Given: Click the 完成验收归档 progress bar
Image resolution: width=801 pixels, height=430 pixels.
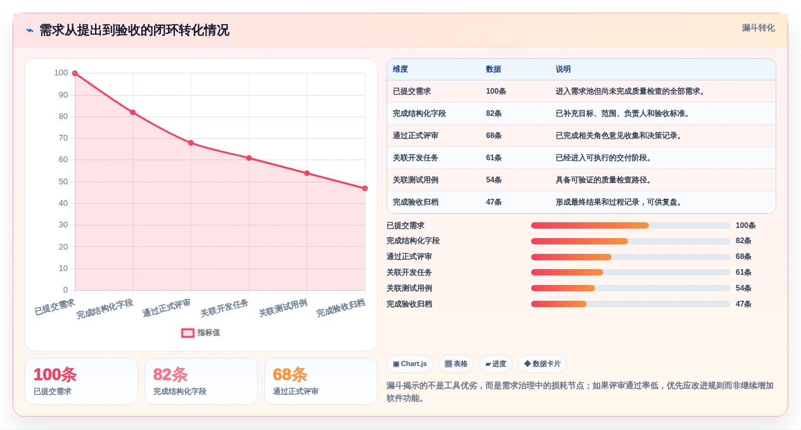Looking at the screenshot, I should [x=631, y=304].
